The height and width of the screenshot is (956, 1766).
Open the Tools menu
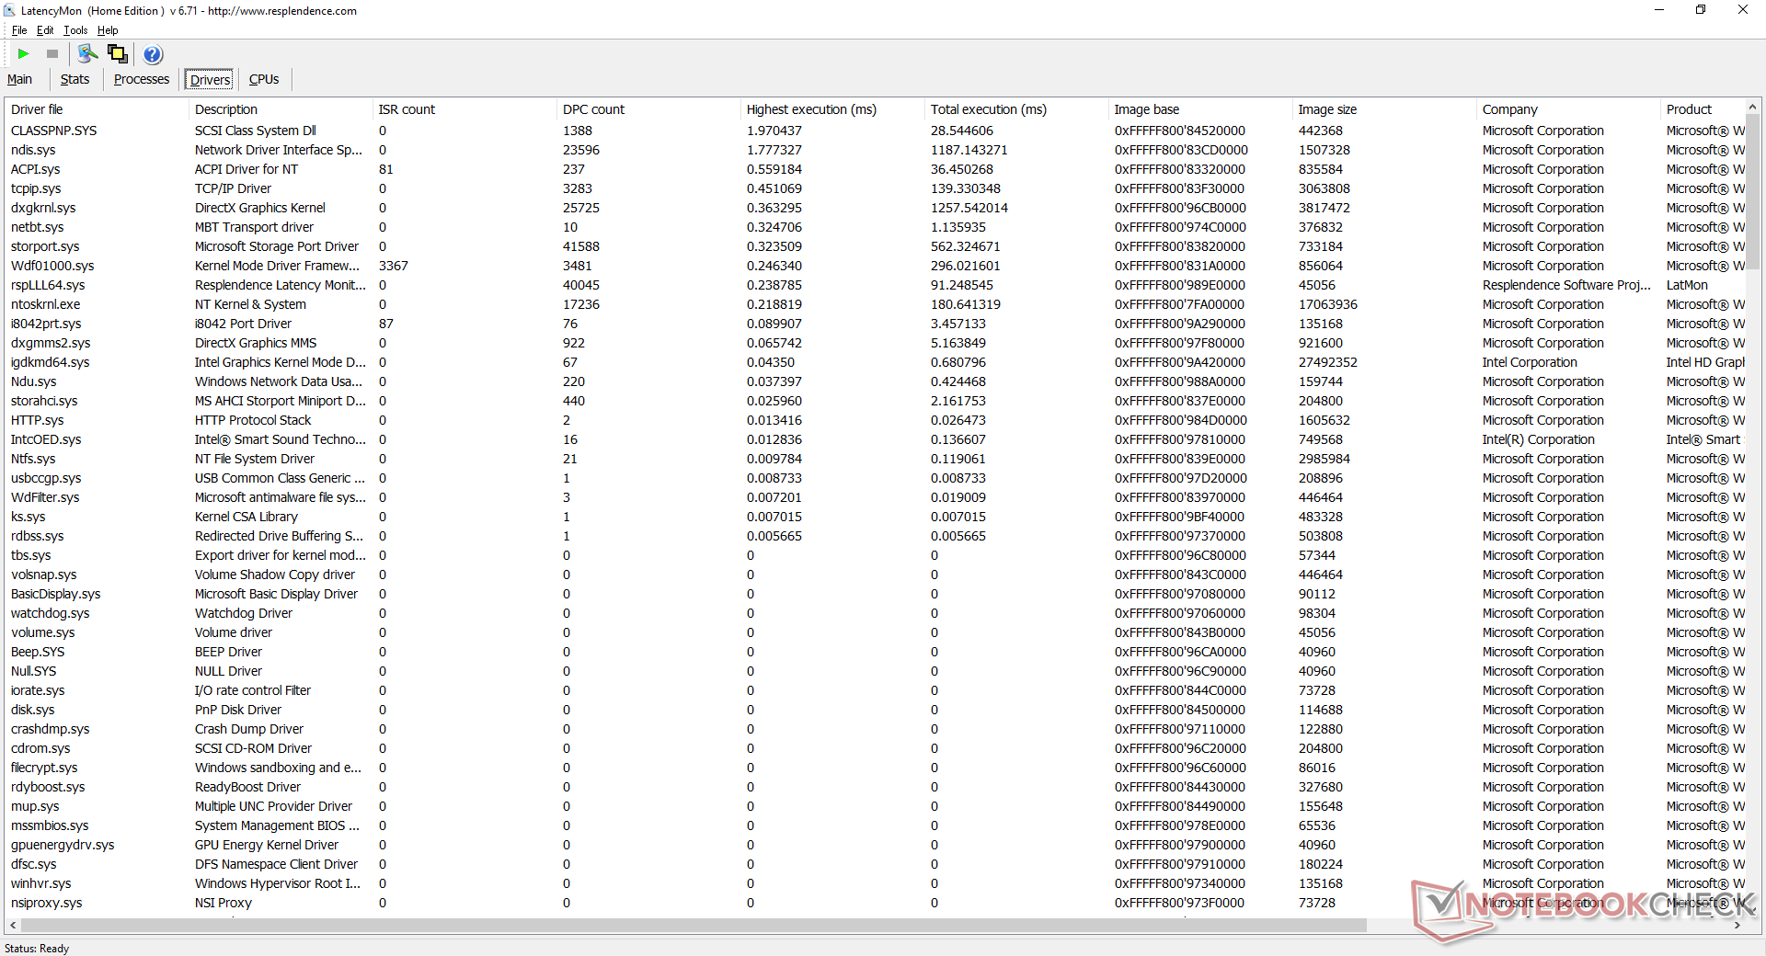pyautogui.click(x=75, y=30)
